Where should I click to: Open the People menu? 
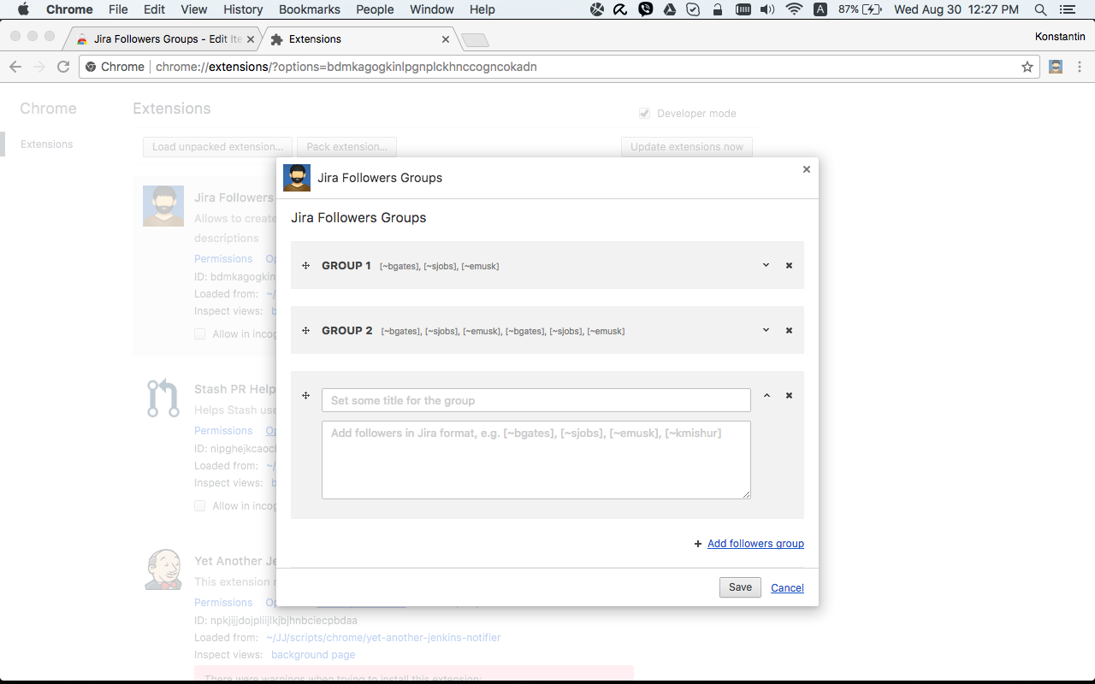(375, 9)
